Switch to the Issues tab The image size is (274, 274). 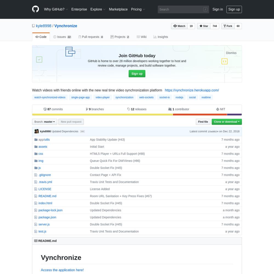coord(62,37)
